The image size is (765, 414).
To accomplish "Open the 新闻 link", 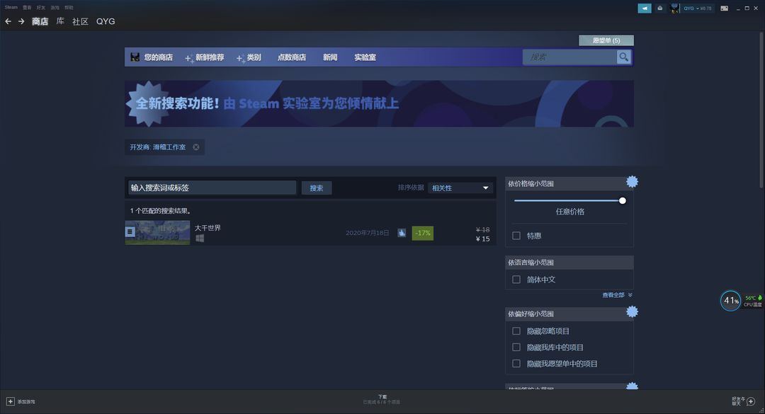I will click(x=330, y=57).
